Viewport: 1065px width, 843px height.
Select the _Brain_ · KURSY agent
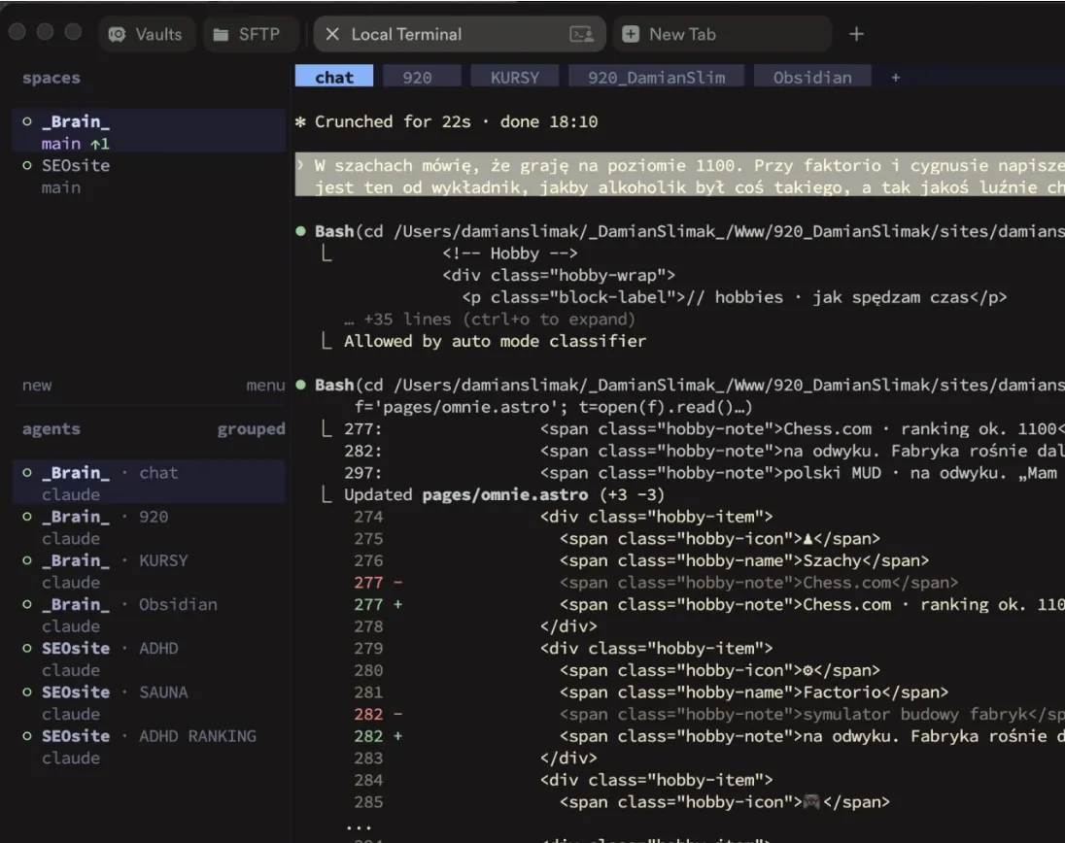point(150,571)
